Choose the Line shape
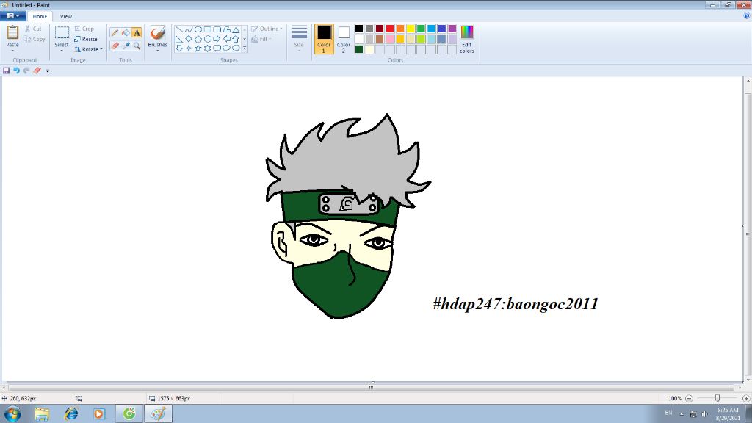 pyautogui.click(x=179, y=29)
